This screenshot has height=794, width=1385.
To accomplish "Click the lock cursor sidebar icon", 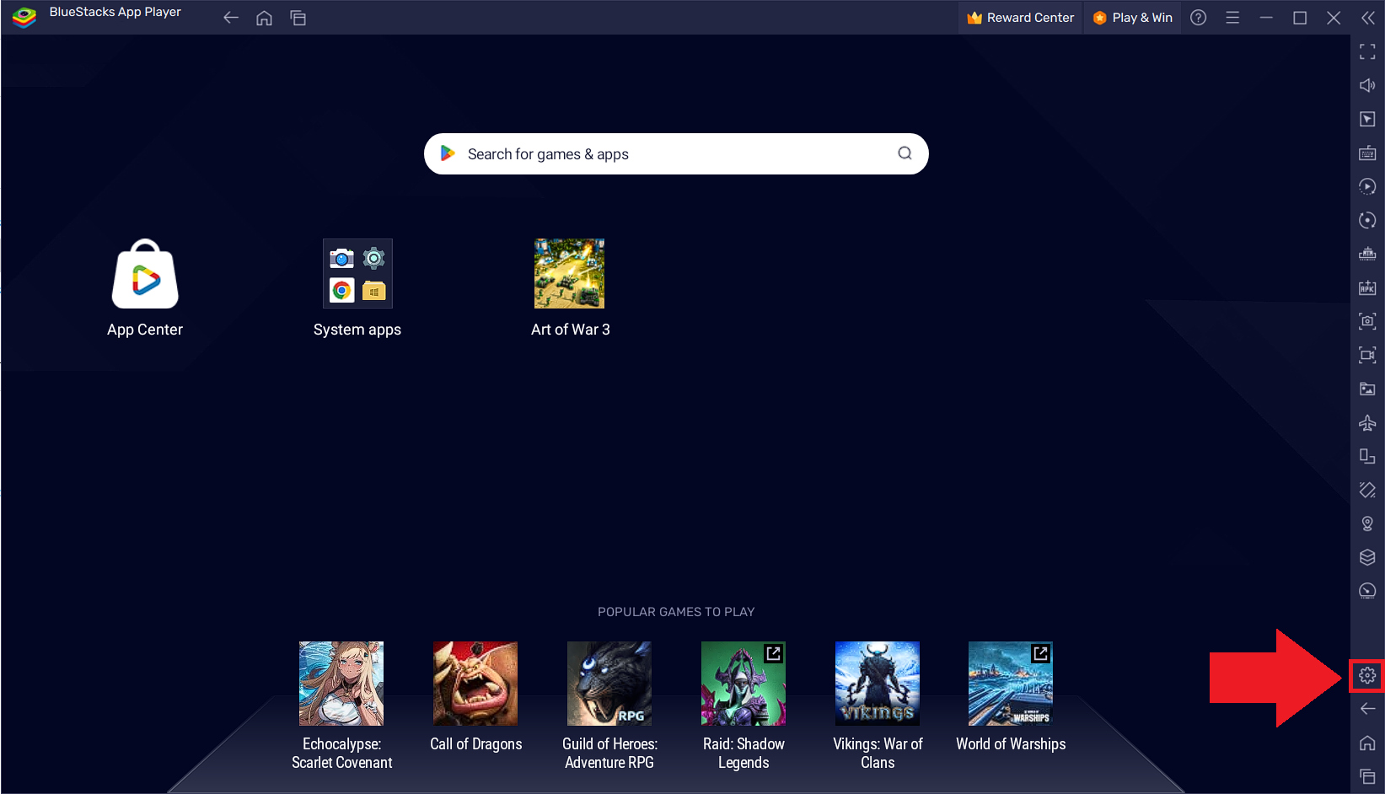I will point(1367,119).
